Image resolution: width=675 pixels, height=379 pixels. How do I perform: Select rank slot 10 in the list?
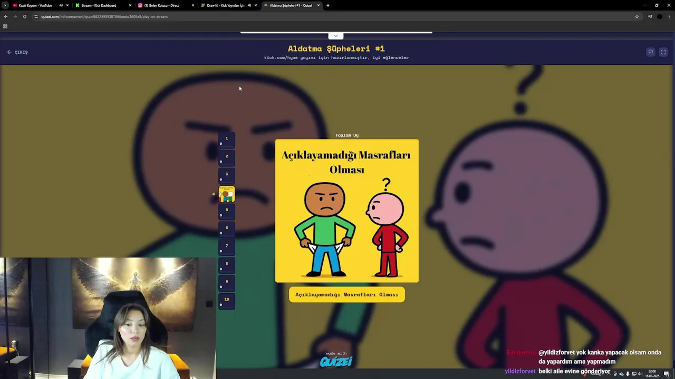227,301
